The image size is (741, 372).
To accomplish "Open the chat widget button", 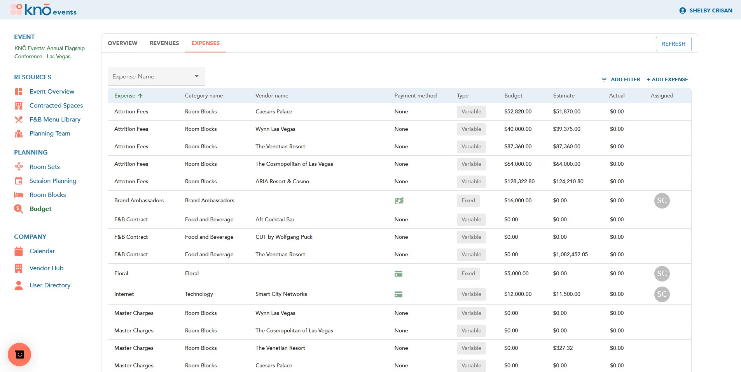I will [x=19, y=355].
